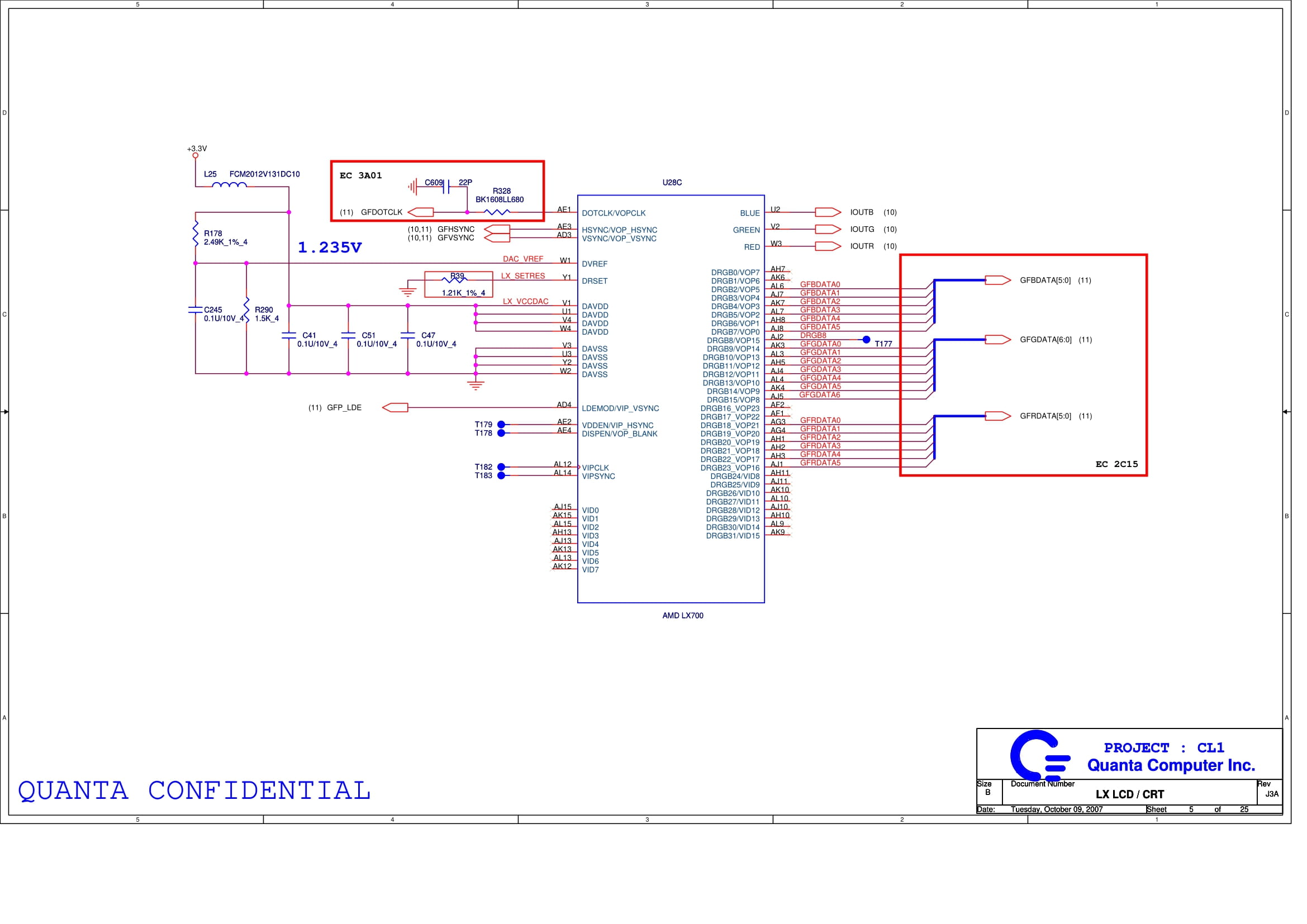Click the C47 capacitor symbol
The height and width of the screenshot is (924, 1307).
coord(407,336)
